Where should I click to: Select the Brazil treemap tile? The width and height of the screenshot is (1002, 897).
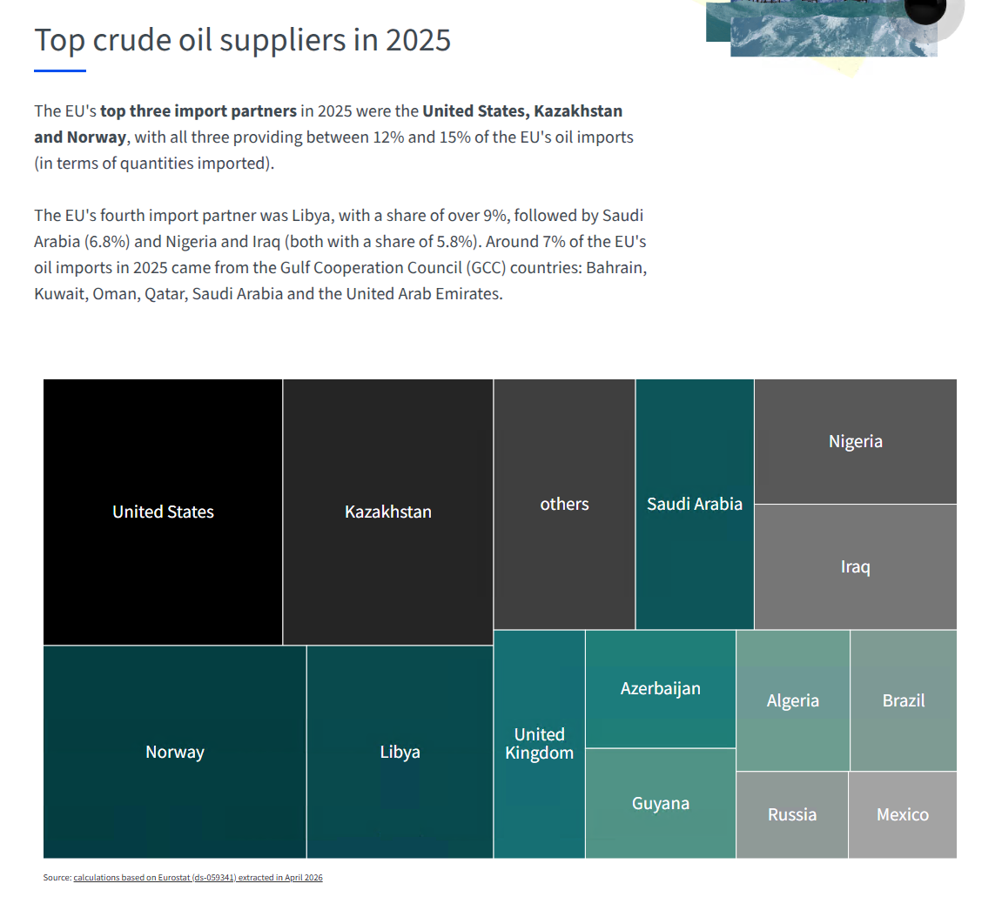click(x=904, y=700)
